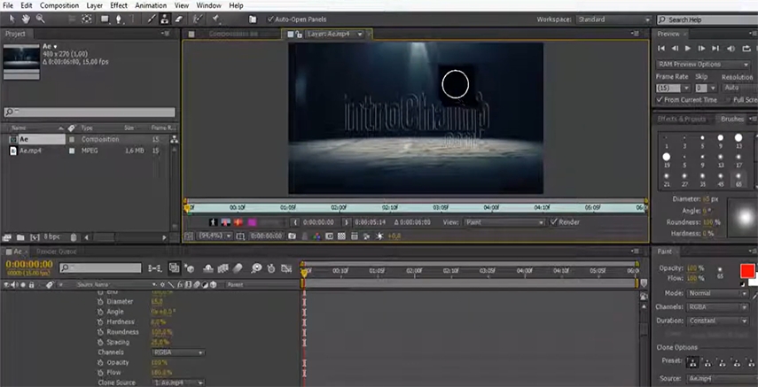Toggle Spacing stopwatch in timeline
This screenshot has width=758, height=387.
[x=100, y=342]
